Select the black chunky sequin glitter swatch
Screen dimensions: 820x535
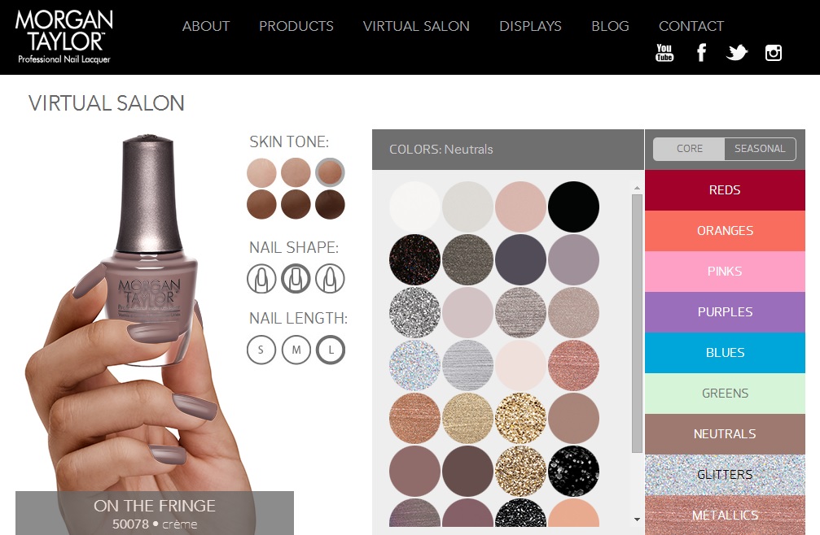[574, 472]
